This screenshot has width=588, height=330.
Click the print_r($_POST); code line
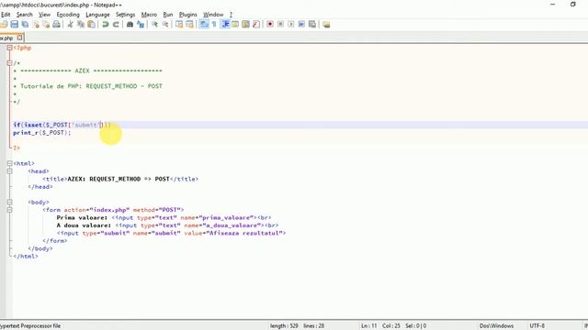pyautogui.click(x=42, y=133)
